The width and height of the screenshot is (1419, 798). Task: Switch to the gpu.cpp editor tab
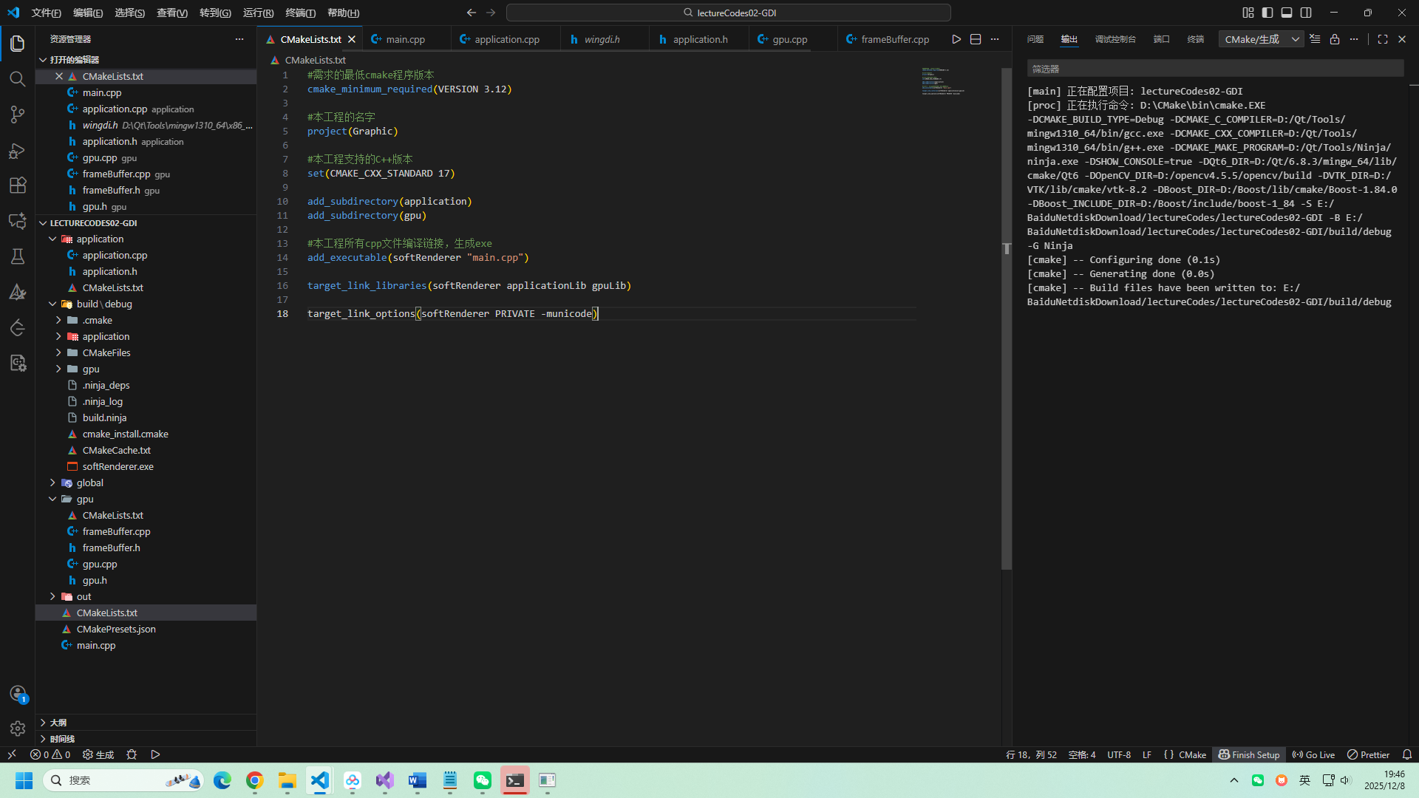[x=789, y=39]
